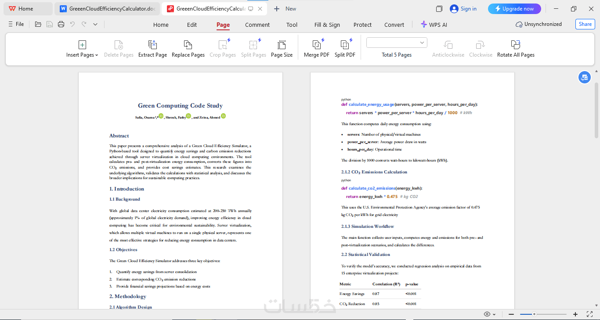Image resolution: width=600 pixels, height=320 pixels.
Task: Choose the Page Size tool
Action: click(282, 49)
